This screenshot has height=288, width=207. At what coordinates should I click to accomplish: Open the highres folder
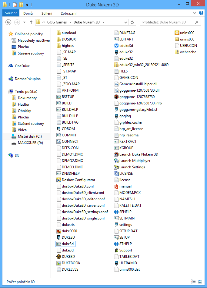(65, 46)
